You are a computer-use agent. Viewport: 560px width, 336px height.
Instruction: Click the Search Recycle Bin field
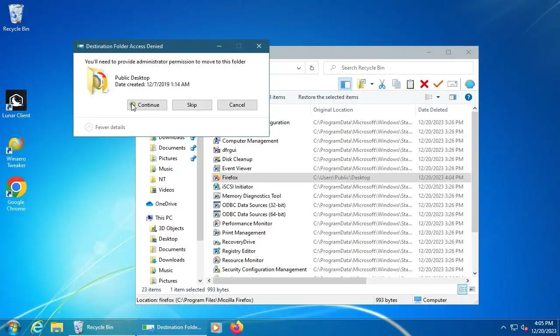[x=399, y=68]
